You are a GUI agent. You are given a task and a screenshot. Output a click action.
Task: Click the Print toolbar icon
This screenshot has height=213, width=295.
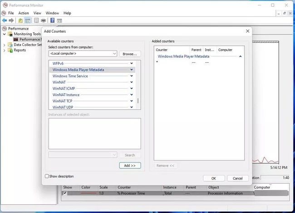pyautogui.click(x=44, y=20)
